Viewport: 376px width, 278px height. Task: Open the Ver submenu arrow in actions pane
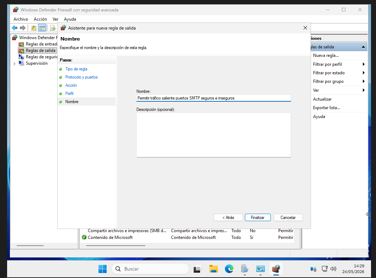pyautogui.click(x=364, y=90)
